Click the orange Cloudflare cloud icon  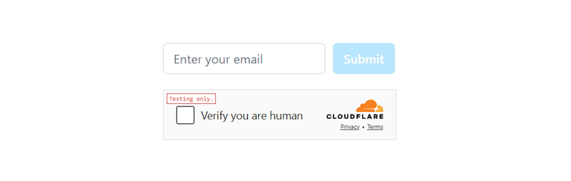pos(370,106)
